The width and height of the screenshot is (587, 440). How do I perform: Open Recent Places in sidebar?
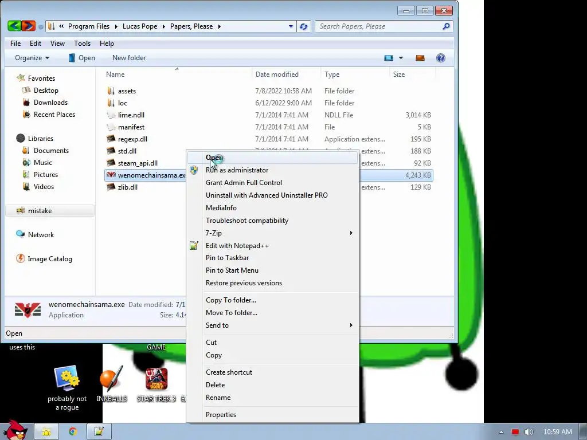click(x=54, y=115)
